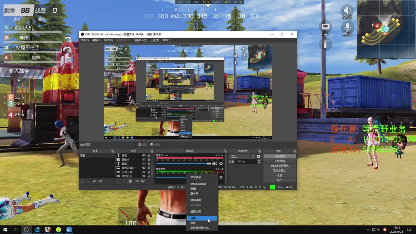Move the scene up with arrow icon

click(95, 181)
